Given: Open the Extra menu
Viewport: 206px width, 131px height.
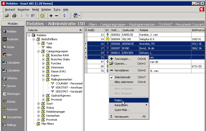Looking at the screenshot, I should coord(57,10).
